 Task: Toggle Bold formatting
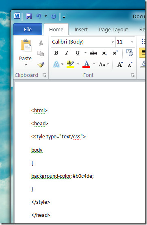[x=56, y=53]
